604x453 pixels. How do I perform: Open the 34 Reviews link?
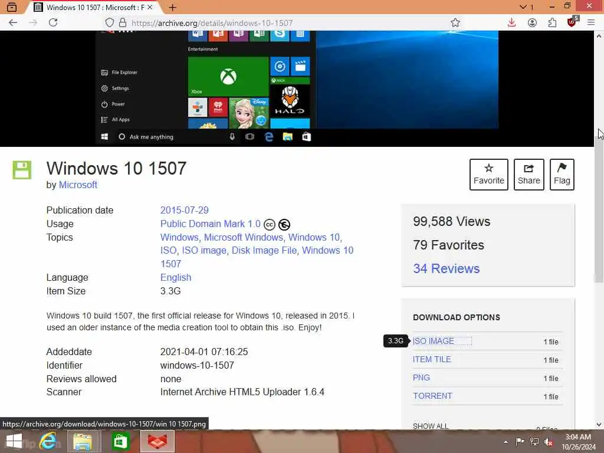click(x=446, y=268)
